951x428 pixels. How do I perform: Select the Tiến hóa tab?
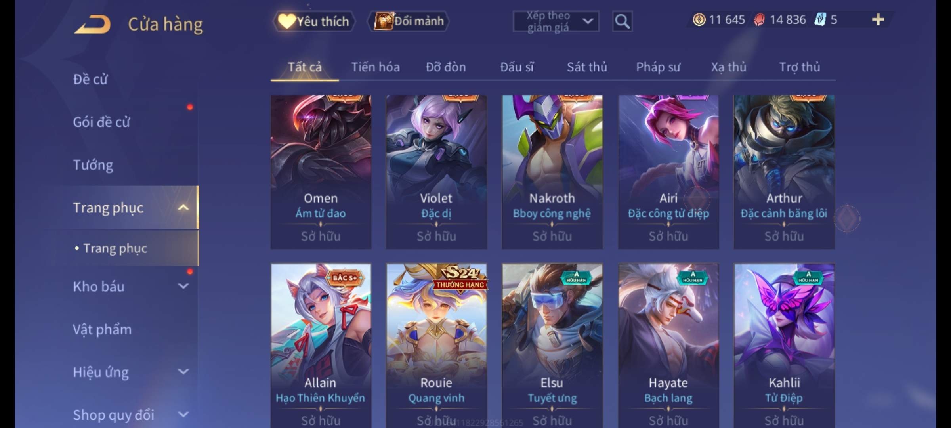[x=375, y=67]
